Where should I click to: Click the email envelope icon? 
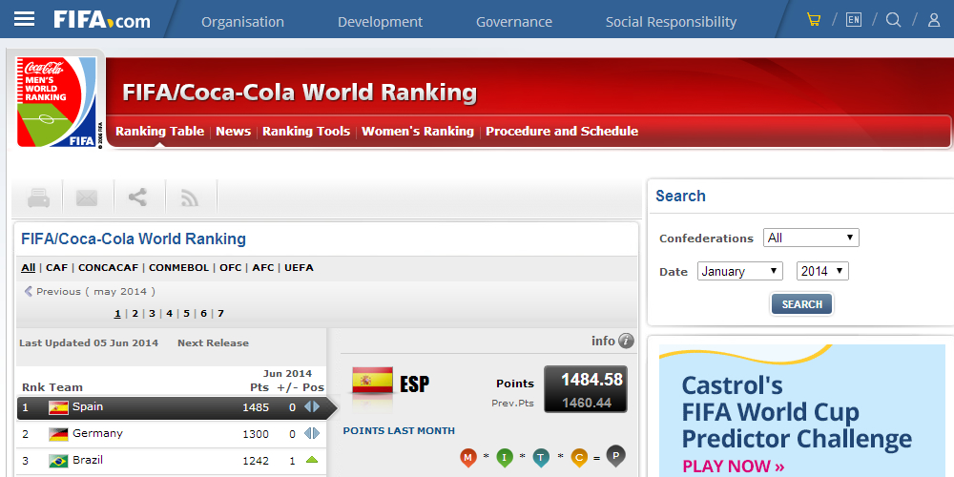tap(87, 198)
